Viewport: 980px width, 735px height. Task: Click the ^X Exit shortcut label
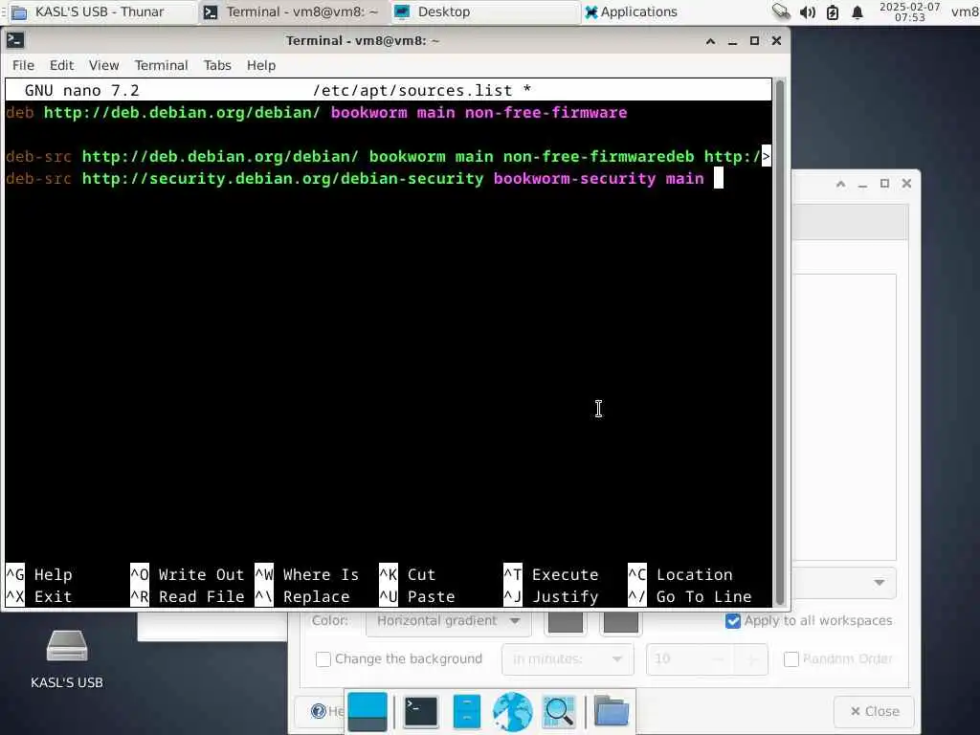(38, 597)
